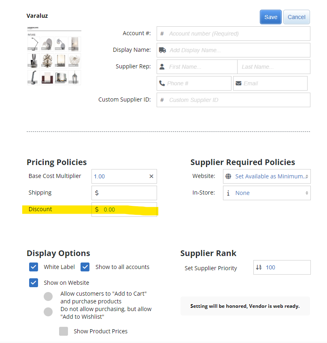Click the person icon beside First Name

point(162,66)
